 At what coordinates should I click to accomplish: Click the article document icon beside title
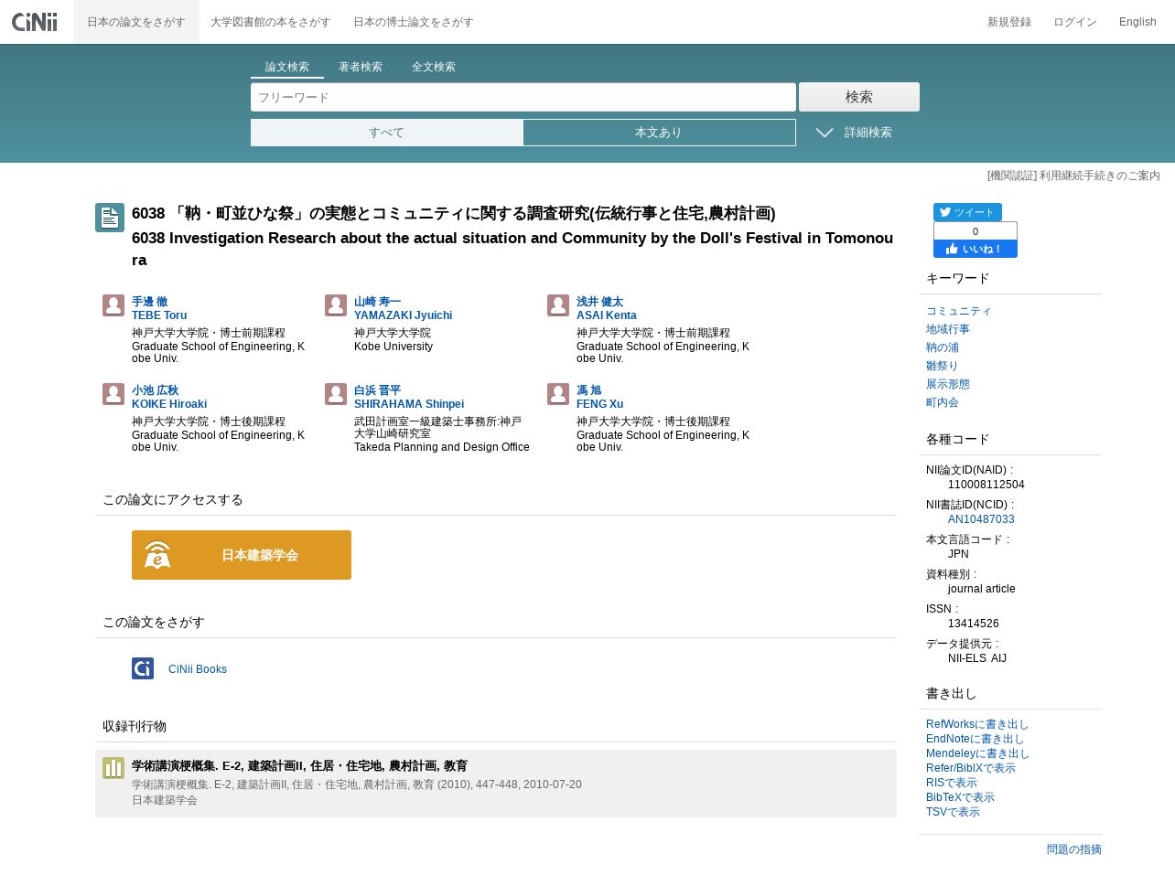[x=110, y=218]
